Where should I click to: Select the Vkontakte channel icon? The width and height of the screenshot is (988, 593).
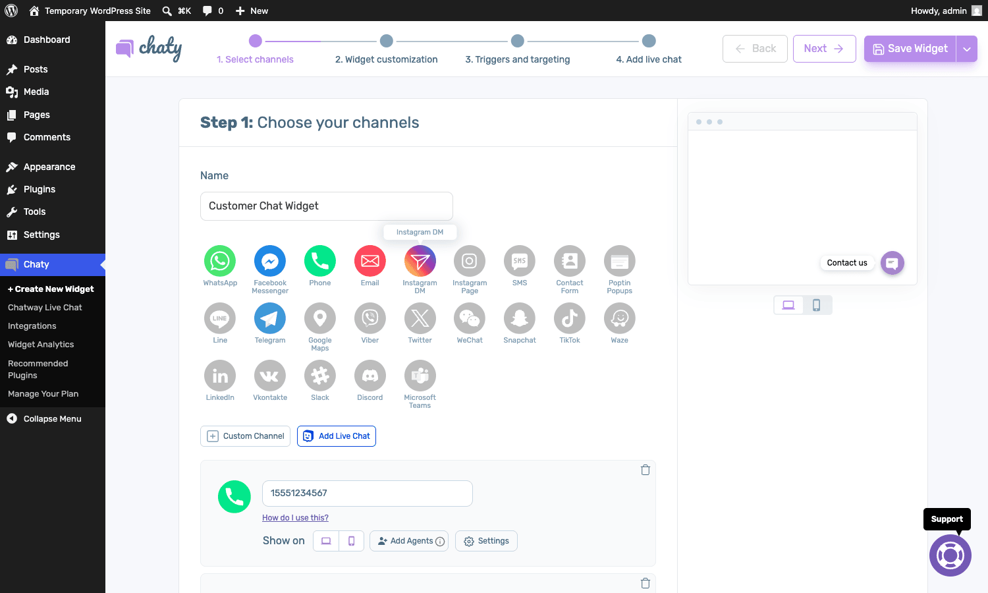pyautogui.click(x=270, y=376)
